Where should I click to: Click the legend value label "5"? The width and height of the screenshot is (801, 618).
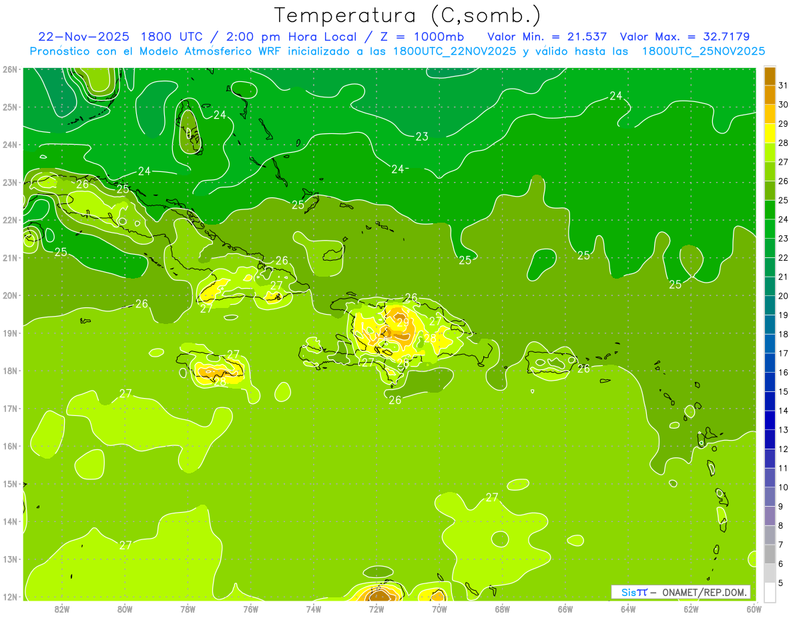[x=780, y=583]
